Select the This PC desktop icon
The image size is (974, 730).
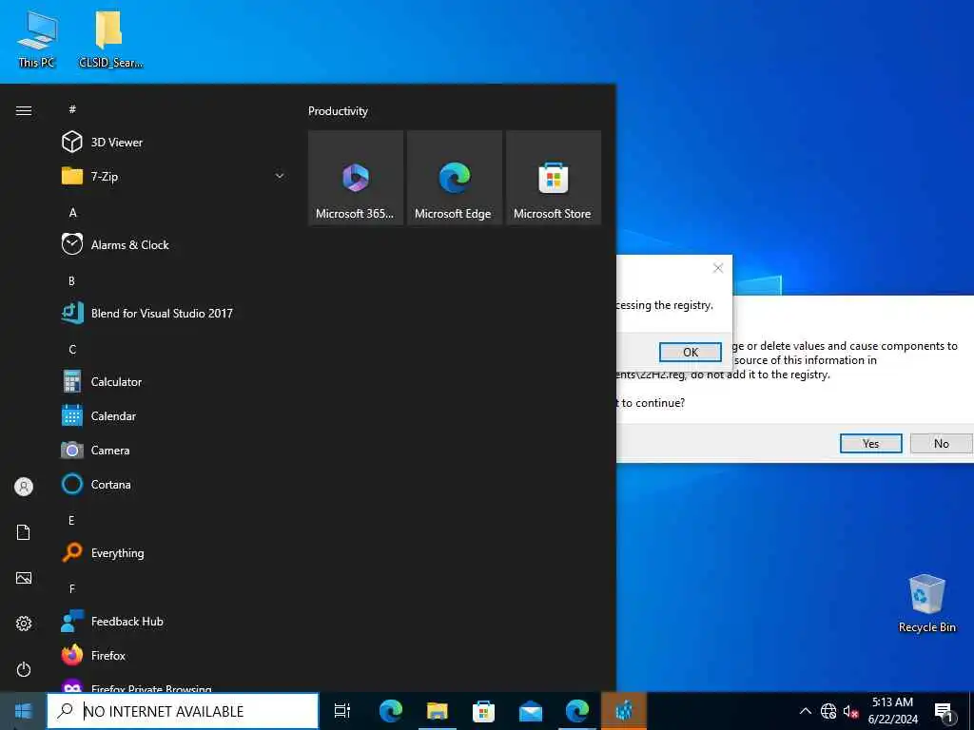coord(37,39)
